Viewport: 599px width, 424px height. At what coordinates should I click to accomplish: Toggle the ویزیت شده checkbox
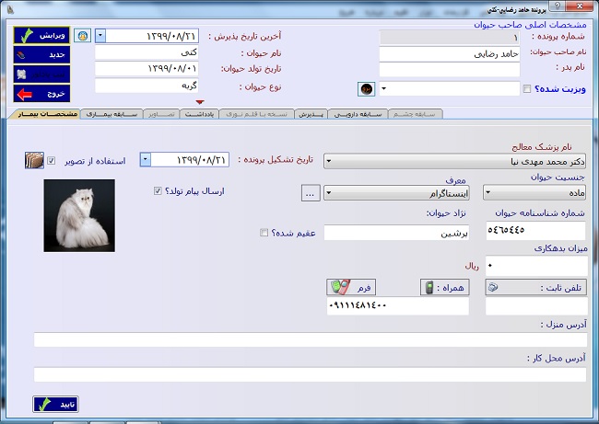click(526, 89)
